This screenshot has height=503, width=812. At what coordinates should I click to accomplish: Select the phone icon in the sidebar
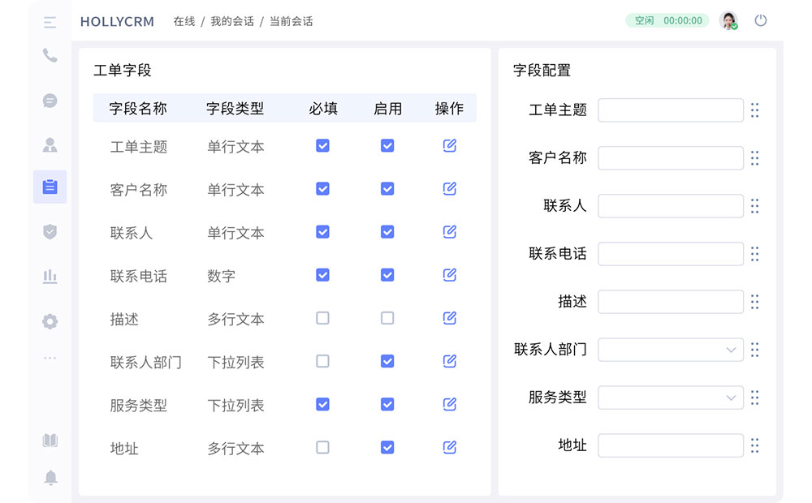pos(50,57)
